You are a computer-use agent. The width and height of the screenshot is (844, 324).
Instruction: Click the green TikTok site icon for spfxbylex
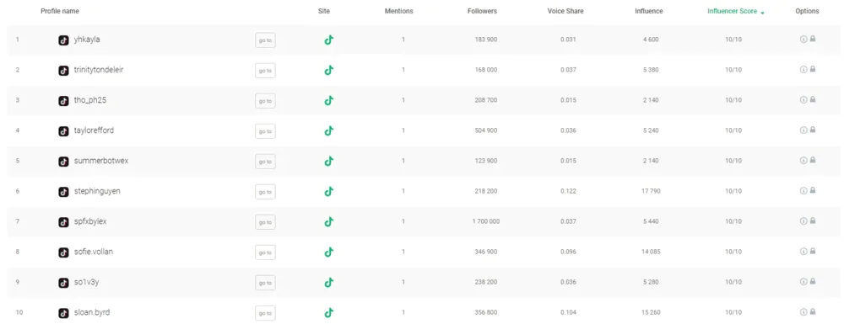[x=329, y=221]
